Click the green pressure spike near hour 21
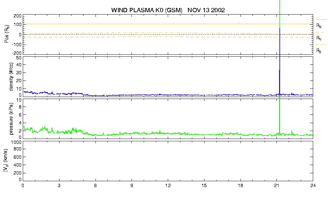The height and width of the screenshot is (198, 328). (280, 115)
